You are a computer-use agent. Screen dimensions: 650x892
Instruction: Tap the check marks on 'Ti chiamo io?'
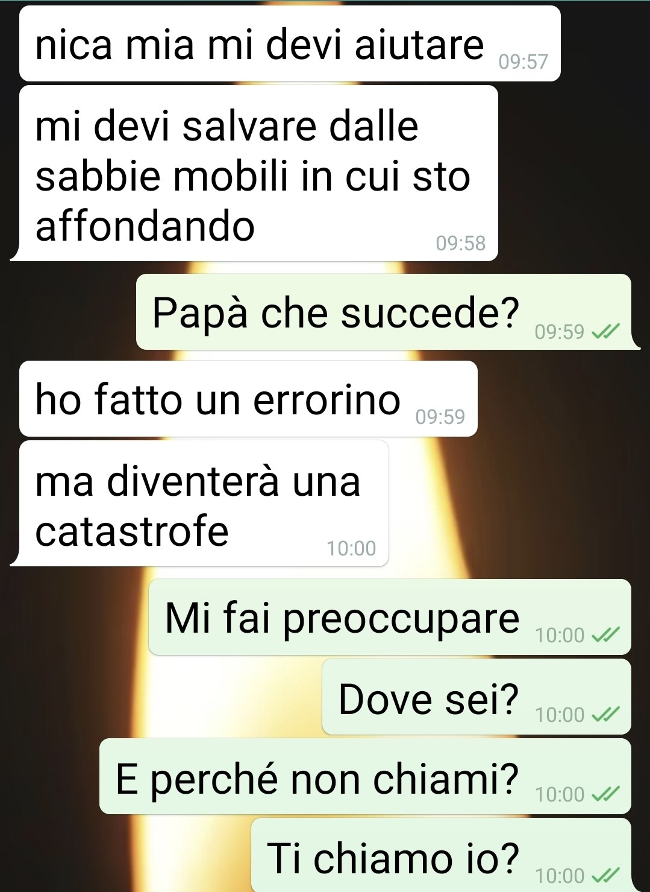[605, 875]
